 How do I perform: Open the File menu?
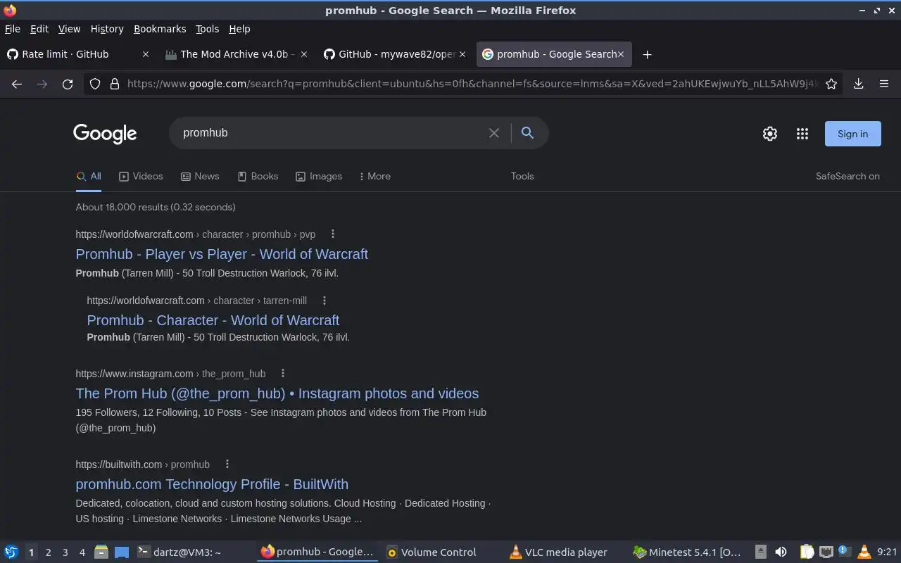[x=13, y=29]
